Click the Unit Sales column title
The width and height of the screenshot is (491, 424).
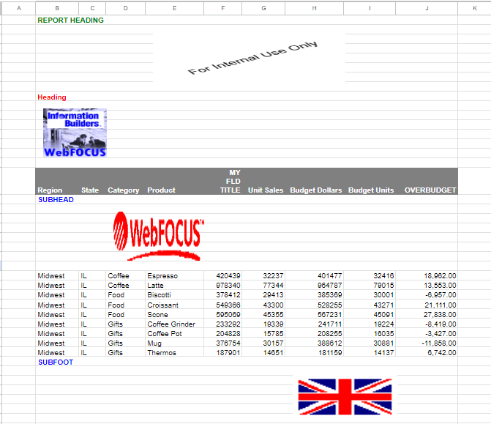(266, 190)
